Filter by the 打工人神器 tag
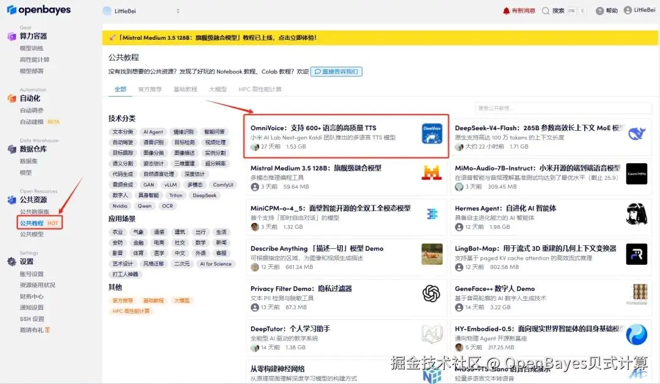660x384 pixels. pyautogui.click(x=125, y=274)
